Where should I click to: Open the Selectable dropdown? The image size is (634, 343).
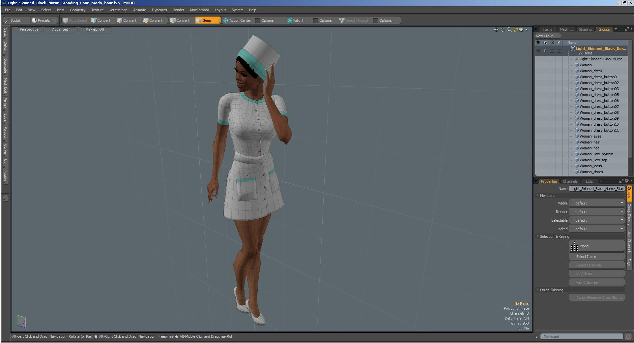pos(599,220)
